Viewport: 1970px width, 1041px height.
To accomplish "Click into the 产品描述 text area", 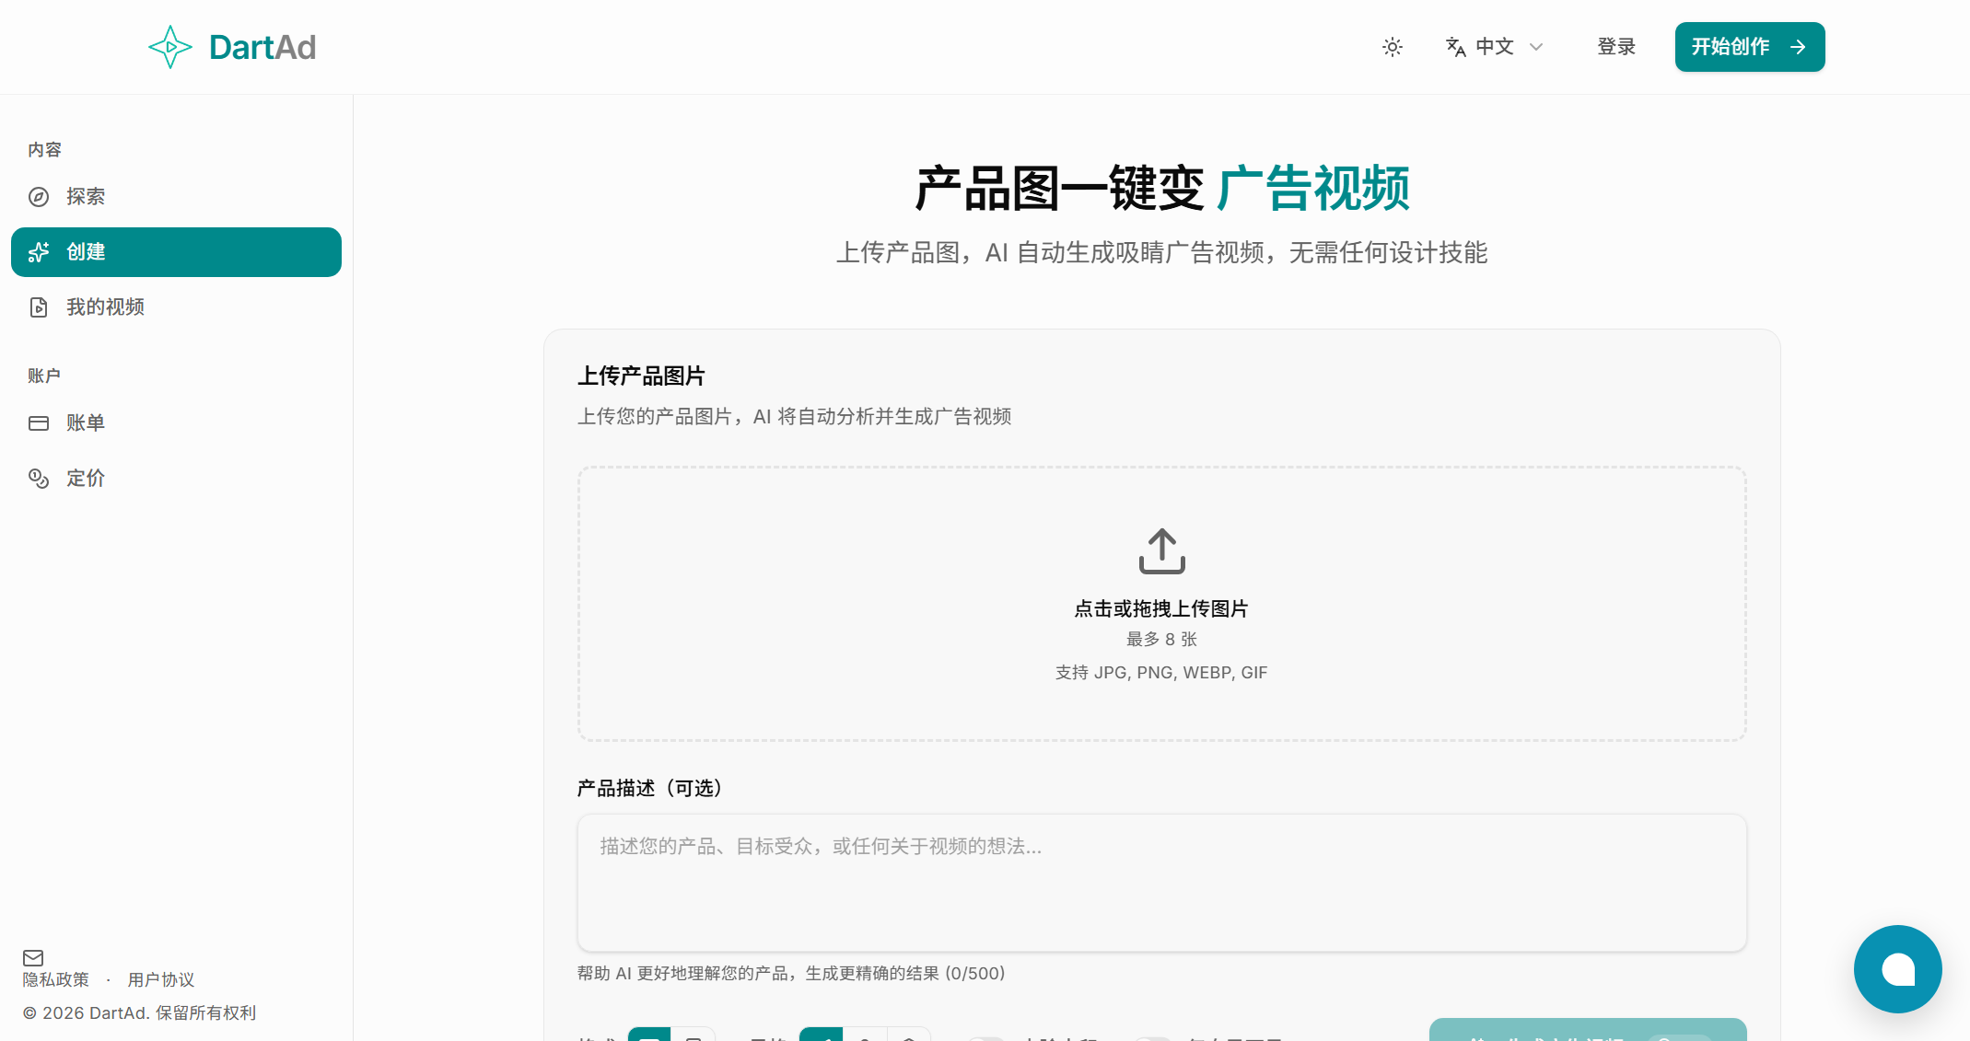I will pyautogui.click(x=1161, y=883).
